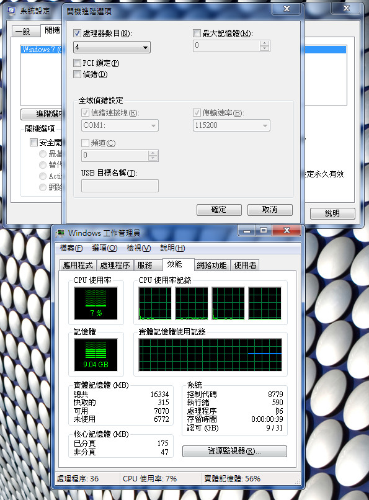Viewport: 369px width, 500px height.
Task: Increase the 頻道 spinner value
Action: (x=153, y=153)
